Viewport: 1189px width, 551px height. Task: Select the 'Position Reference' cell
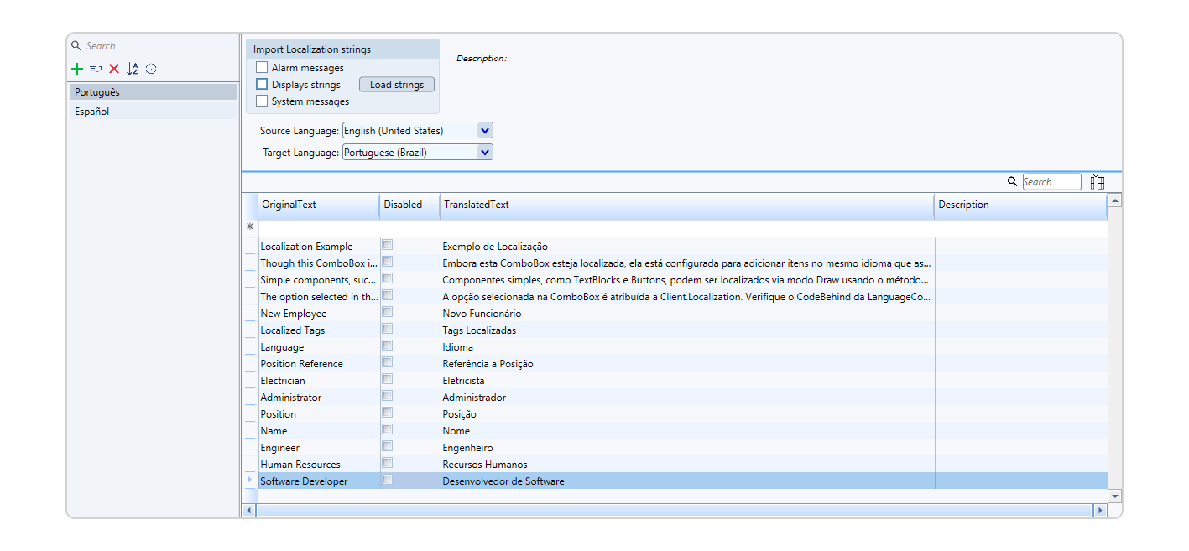click(319, 364)
